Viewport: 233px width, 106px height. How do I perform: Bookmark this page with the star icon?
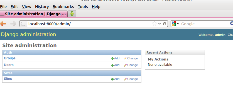coord(154,24)
